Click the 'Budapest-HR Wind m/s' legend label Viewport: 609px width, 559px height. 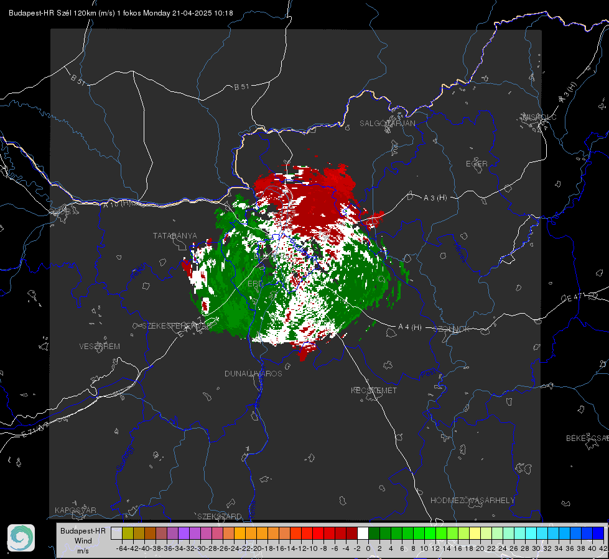(x=83, y=541)
